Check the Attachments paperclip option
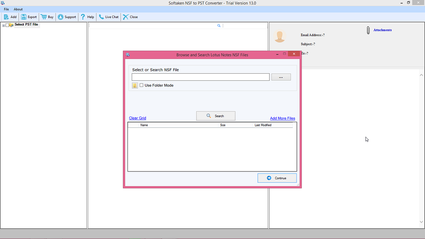425x239 pixels. pyautogui.click(x=368, y=30)
